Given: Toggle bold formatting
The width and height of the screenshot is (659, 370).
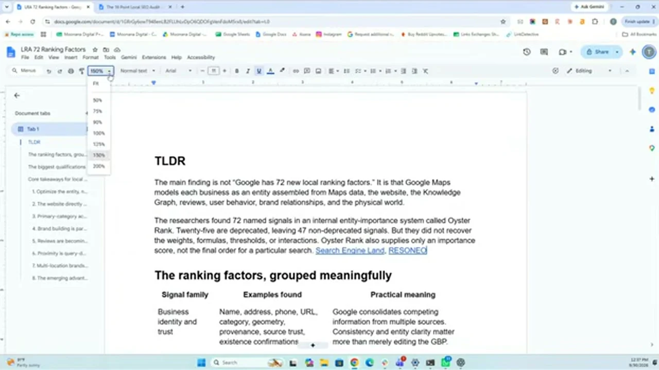Looking at the screenshot, I should (237, 71).
